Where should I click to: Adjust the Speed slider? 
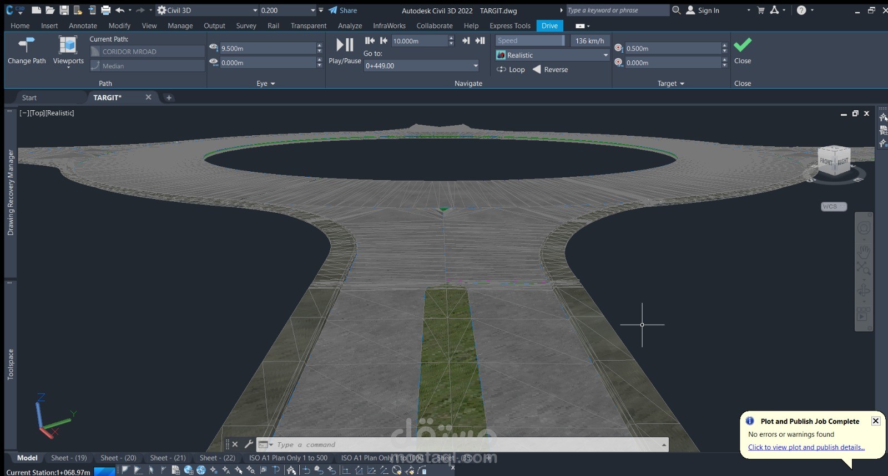point(531,40)
